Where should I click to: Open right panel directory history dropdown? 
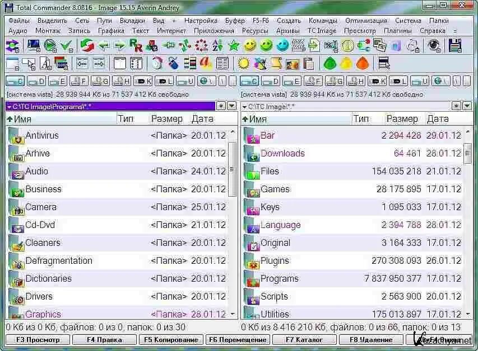pos(467,106)
